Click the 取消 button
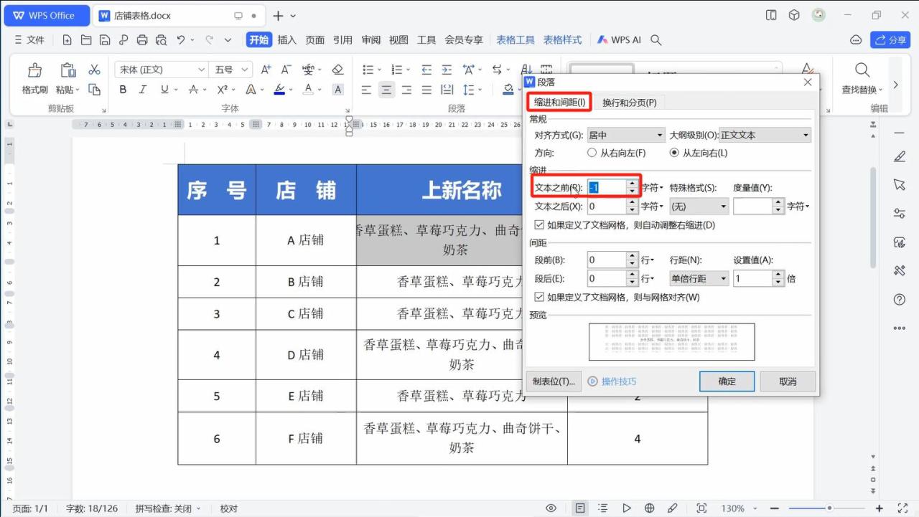919x517 pixels. [x=788, y=381]
